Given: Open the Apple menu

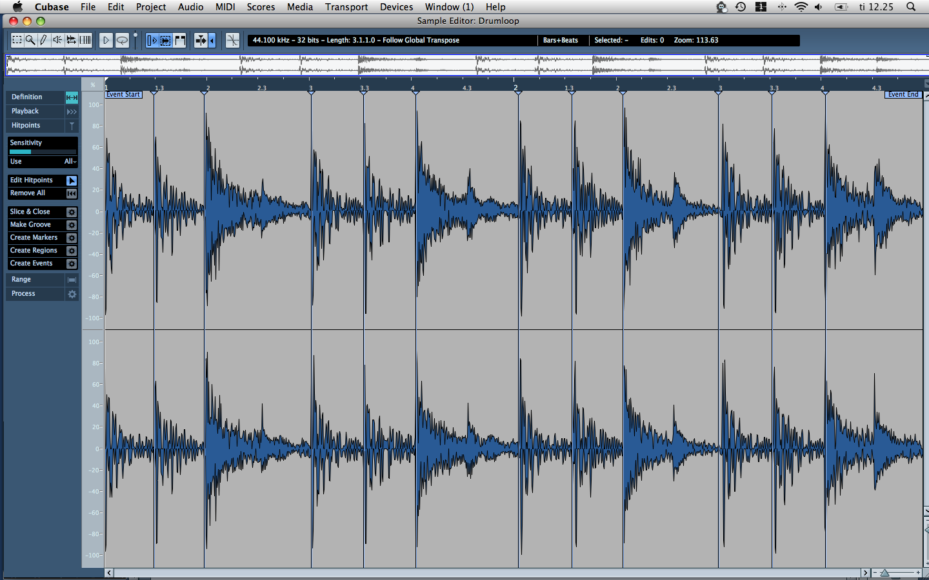Looking at the screenshot, I should tap(17, 6).
